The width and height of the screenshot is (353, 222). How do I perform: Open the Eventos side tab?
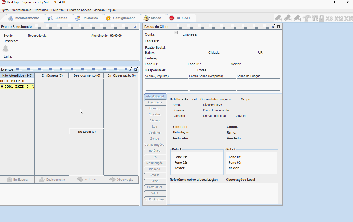[155, 108]
